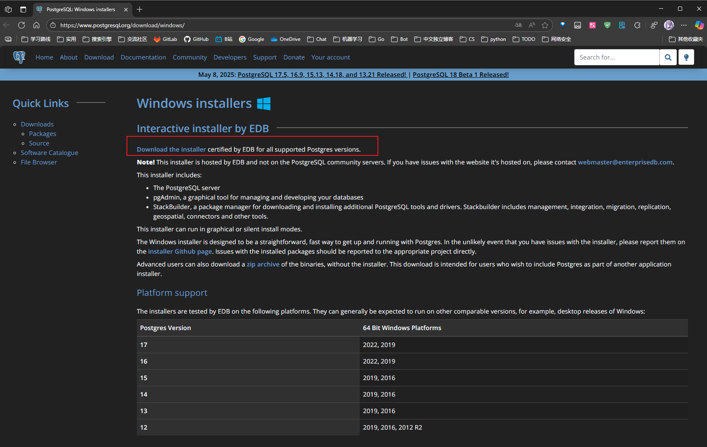Expand the 其他收藏夹 folder
Screen dimensions: 707x447
[x=686, y=39]
